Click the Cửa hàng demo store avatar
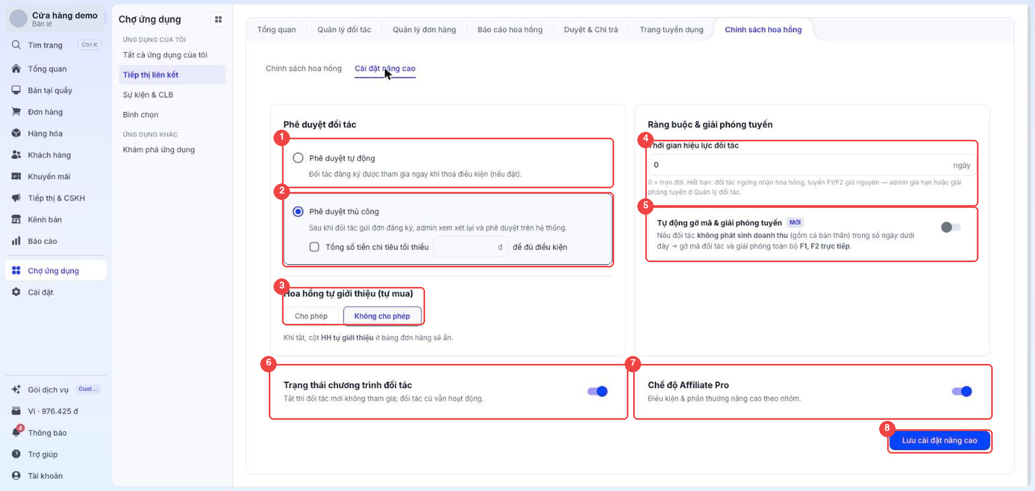1035x491 pixels. [x=18, y=18]
